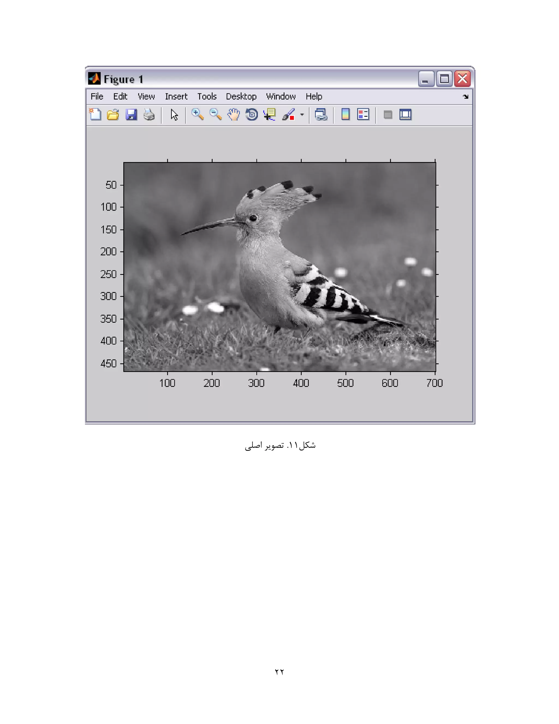Image resolution: width=559 pixels, height=724 pixels.
Task: Toggle the Data Cursor tool
Action: click(x=270, y=115)
